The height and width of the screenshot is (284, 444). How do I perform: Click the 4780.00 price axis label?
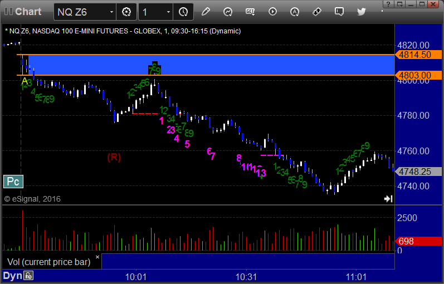413,115
